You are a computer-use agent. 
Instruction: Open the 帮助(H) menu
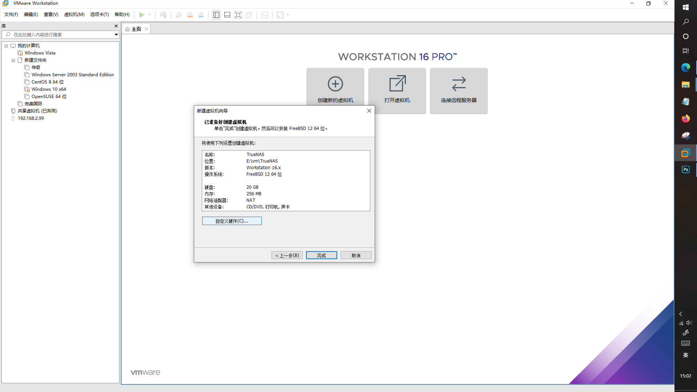122,15
